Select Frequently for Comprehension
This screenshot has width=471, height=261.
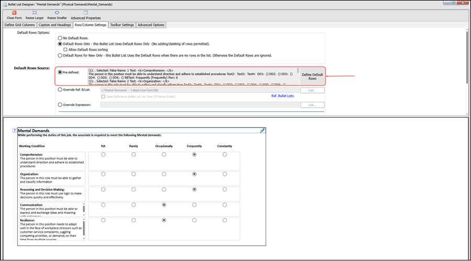tap(194, 154)
